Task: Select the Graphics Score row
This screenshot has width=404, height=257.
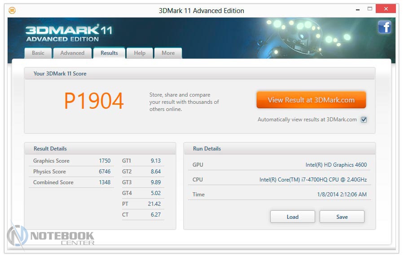Action: pyautogui.click(x=71, y=161)
